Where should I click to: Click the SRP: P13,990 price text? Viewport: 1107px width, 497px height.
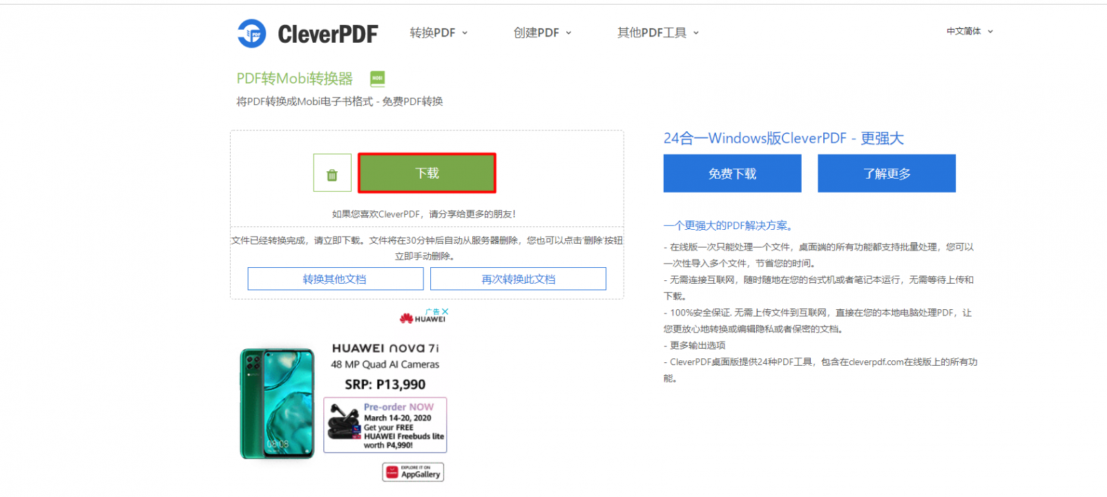pyautogui.click(x=385, y=384)
